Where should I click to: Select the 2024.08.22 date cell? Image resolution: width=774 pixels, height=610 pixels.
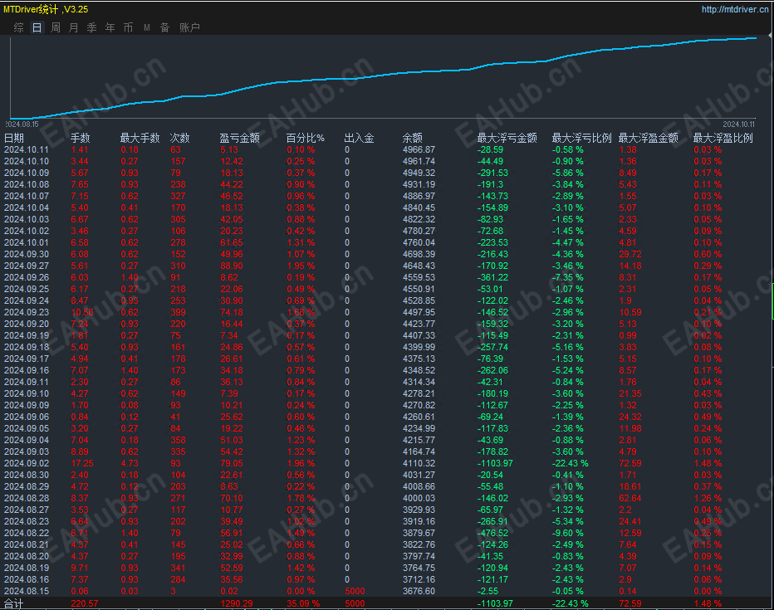coord(27,533)
